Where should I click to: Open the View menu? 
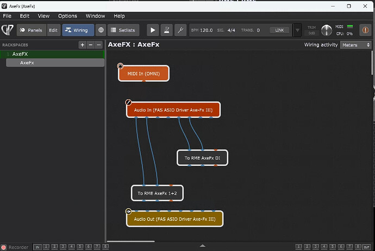pyautogui.click(x=43, y=16)
